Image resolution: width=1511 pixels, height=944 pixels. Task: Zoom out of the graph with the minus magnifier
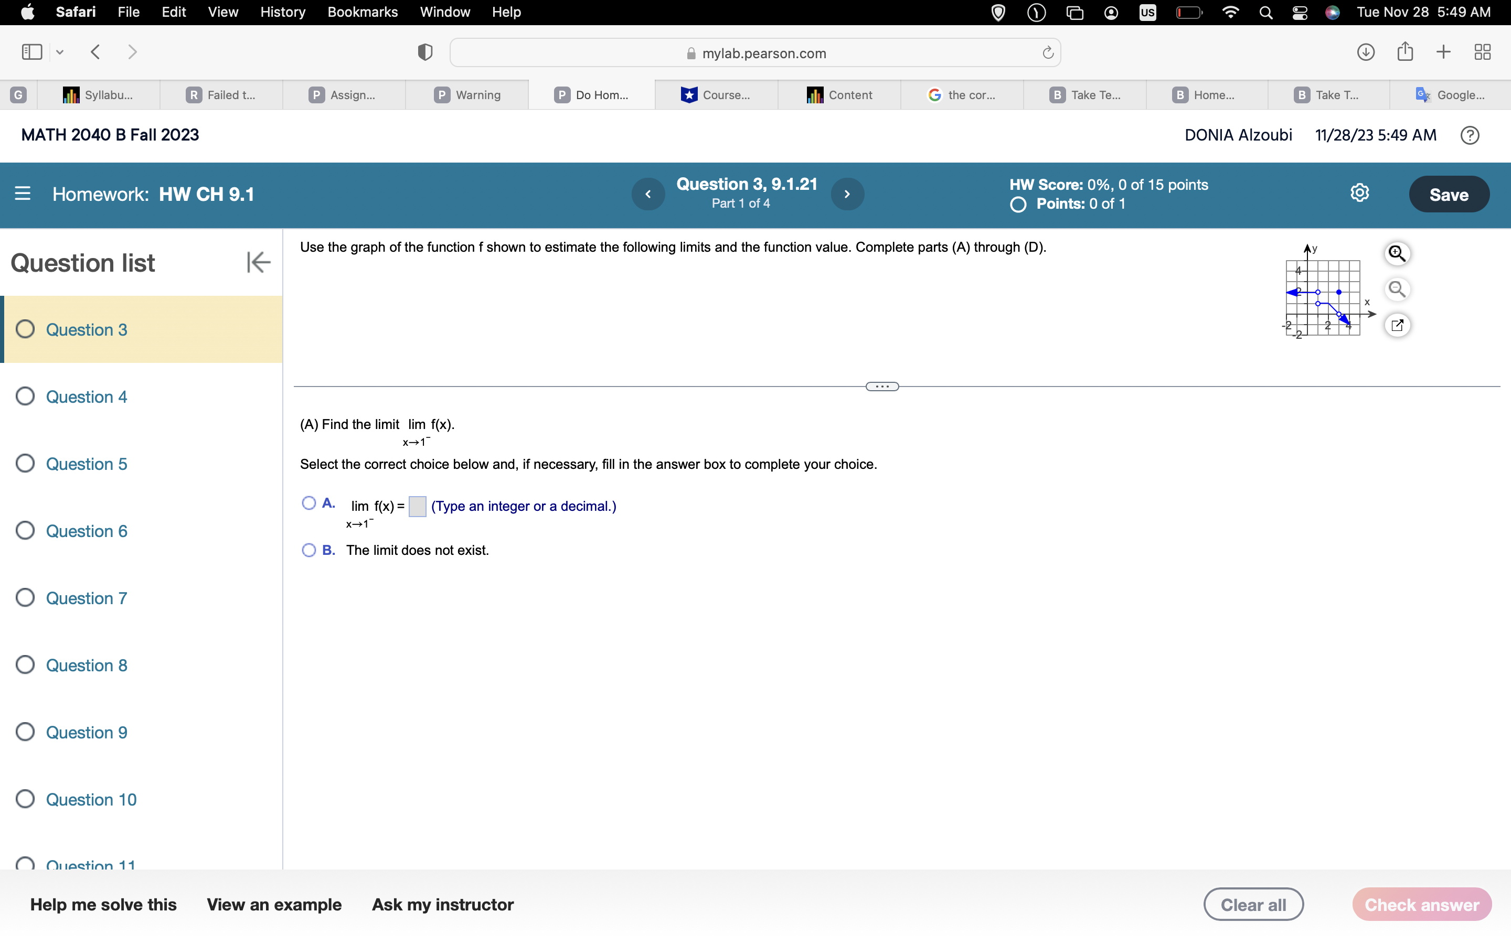1397,289
